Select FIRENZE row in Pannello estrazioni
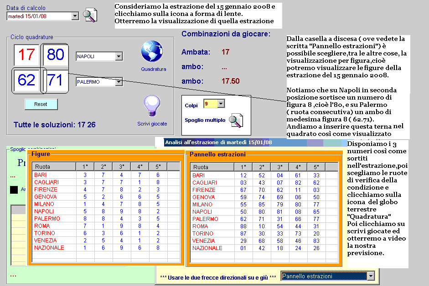Screen dimensions: 429x286 [264, 190]
